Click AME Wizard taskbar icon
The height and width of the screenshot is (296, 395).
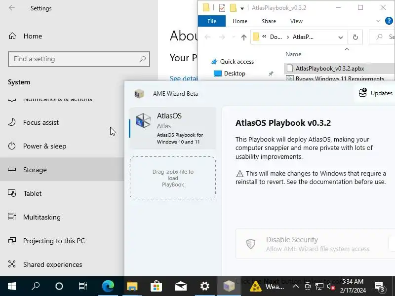pos(229,286)
